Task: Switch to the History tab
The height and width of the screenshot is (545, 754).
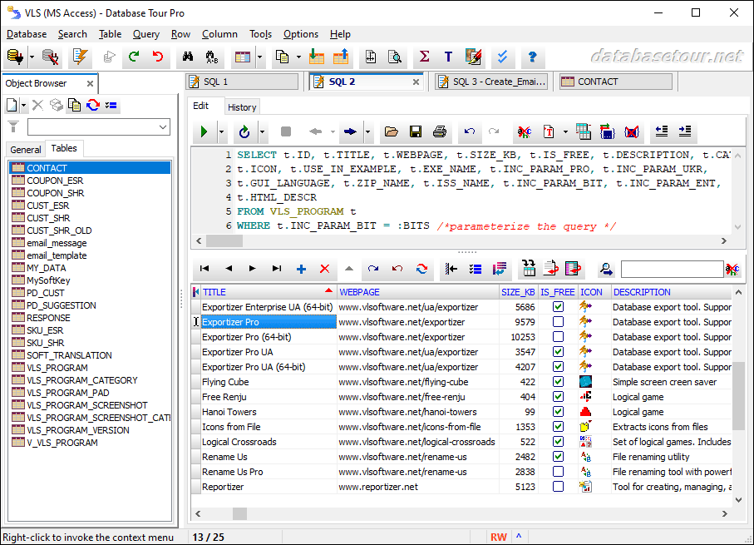Action: point(242,107)
